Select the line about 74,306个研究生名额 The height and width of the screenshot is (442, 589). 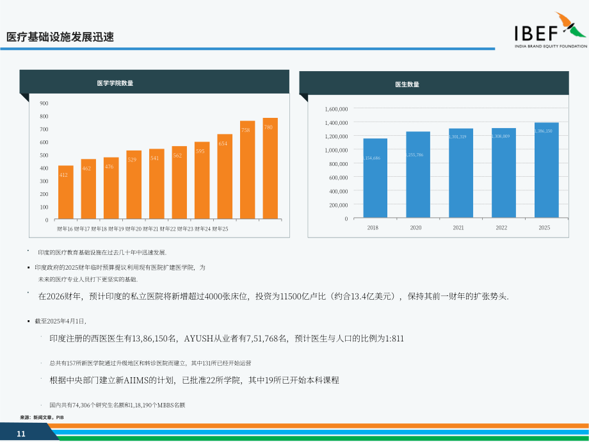(117, 405)
